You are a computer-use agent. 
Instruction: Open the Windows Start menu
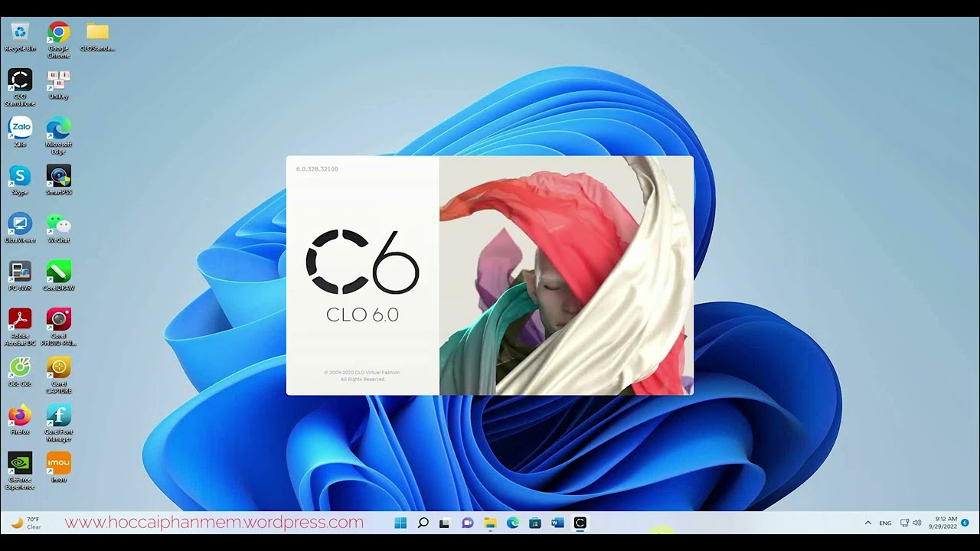[400, 523]
